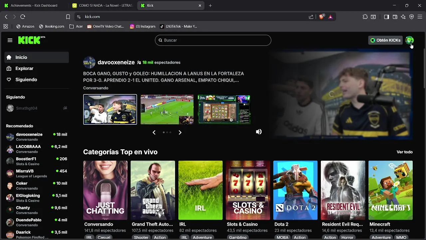
Task: Open the Grand Theft Auto V category
Action: [153, 190]
